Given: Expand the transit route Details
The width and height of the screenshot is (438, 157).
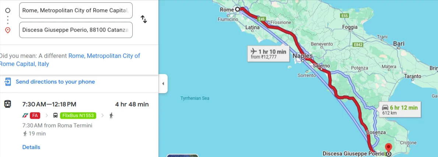Looking at the screenshot, I should pos(31,147).
